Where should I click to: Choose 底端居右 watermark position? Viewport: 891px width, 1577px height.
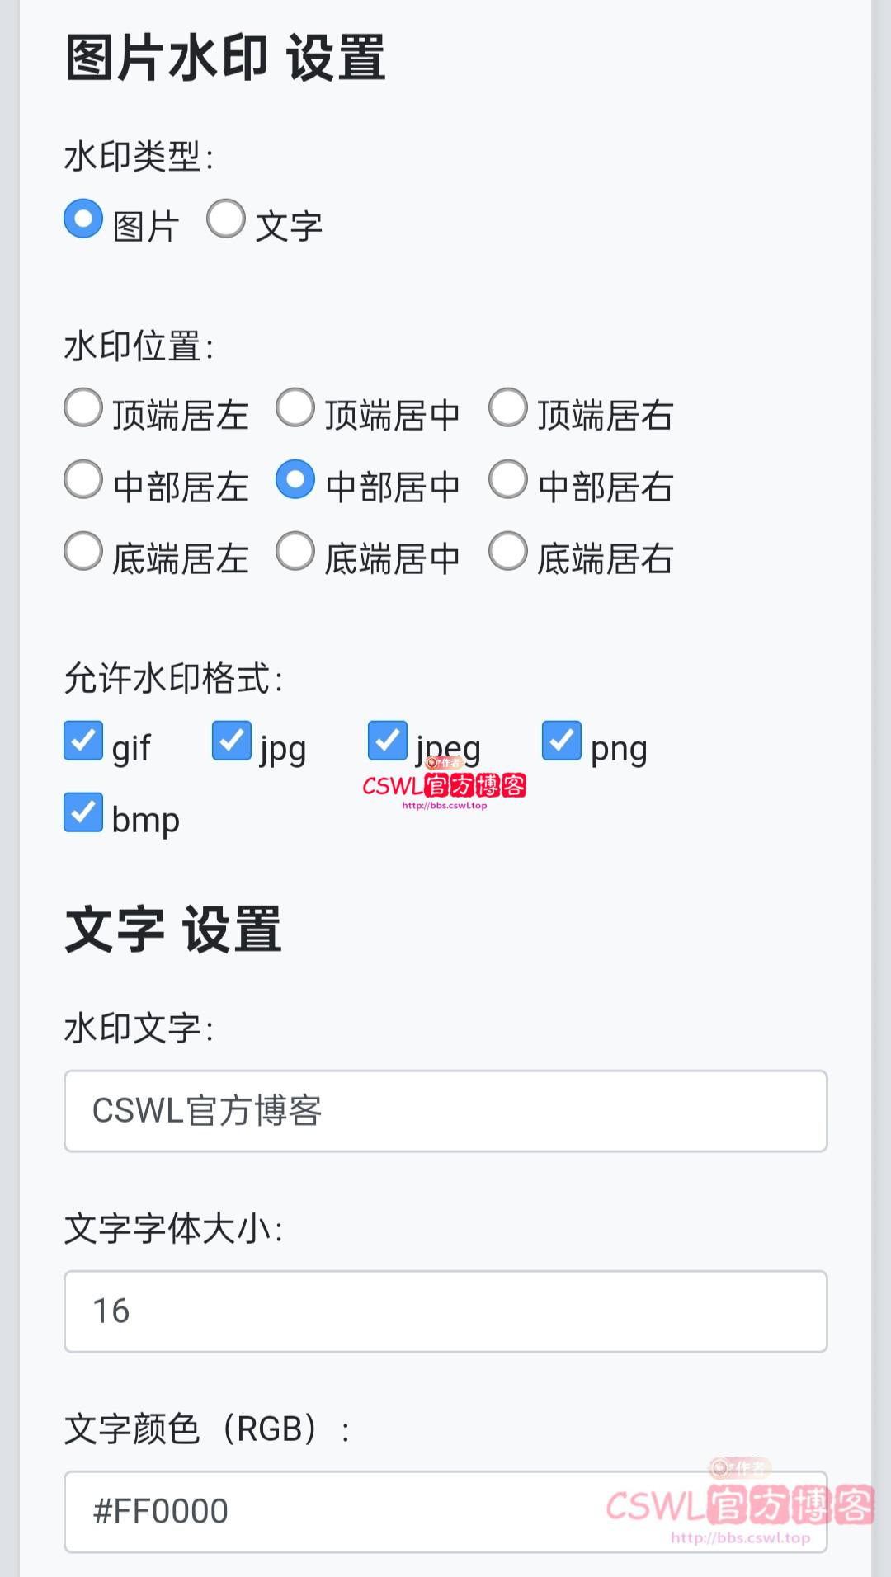point(508,551)
